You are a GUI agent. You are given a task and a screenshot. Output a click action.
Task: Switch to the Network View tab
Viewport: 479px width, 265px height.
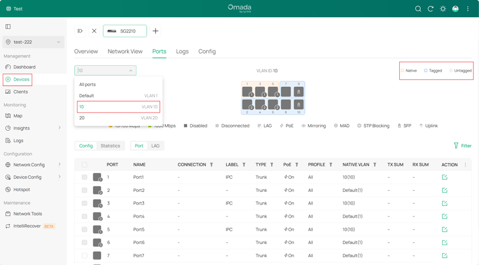pyautogui.click(x=125, y=51)
